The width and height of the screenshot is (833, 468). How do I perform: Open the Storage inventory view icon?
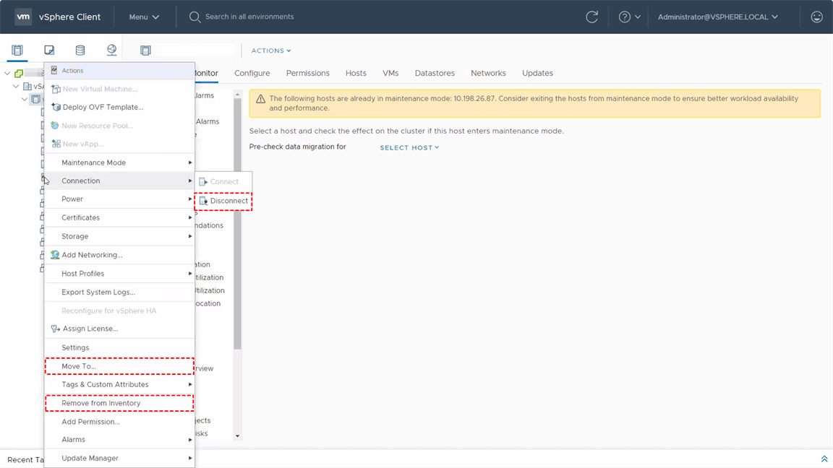tap(80, 51)
